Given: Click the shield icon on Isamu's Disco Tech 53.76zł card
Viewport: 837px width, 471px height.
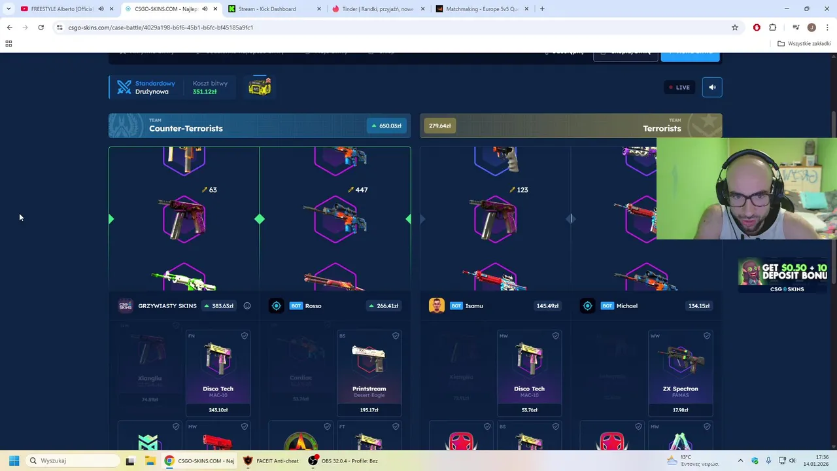Looking at the screenshot, I should click(555, 336).
